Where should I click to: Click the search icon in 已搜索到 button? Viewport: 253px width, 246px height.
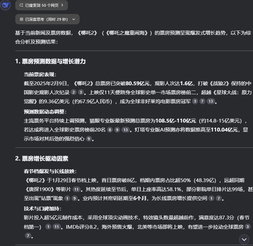[x=21, y=5]
